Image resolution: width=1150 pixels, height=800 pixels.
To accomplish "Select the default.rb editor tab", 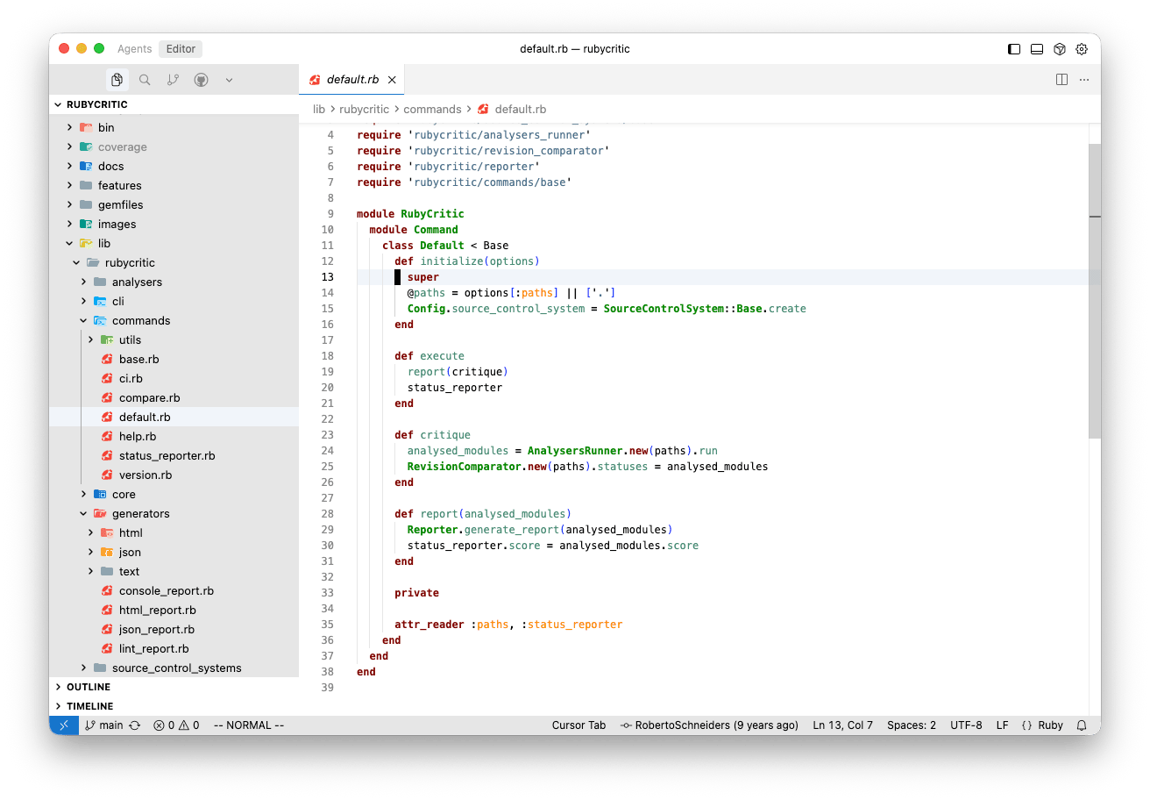I will tap(351, 78).
